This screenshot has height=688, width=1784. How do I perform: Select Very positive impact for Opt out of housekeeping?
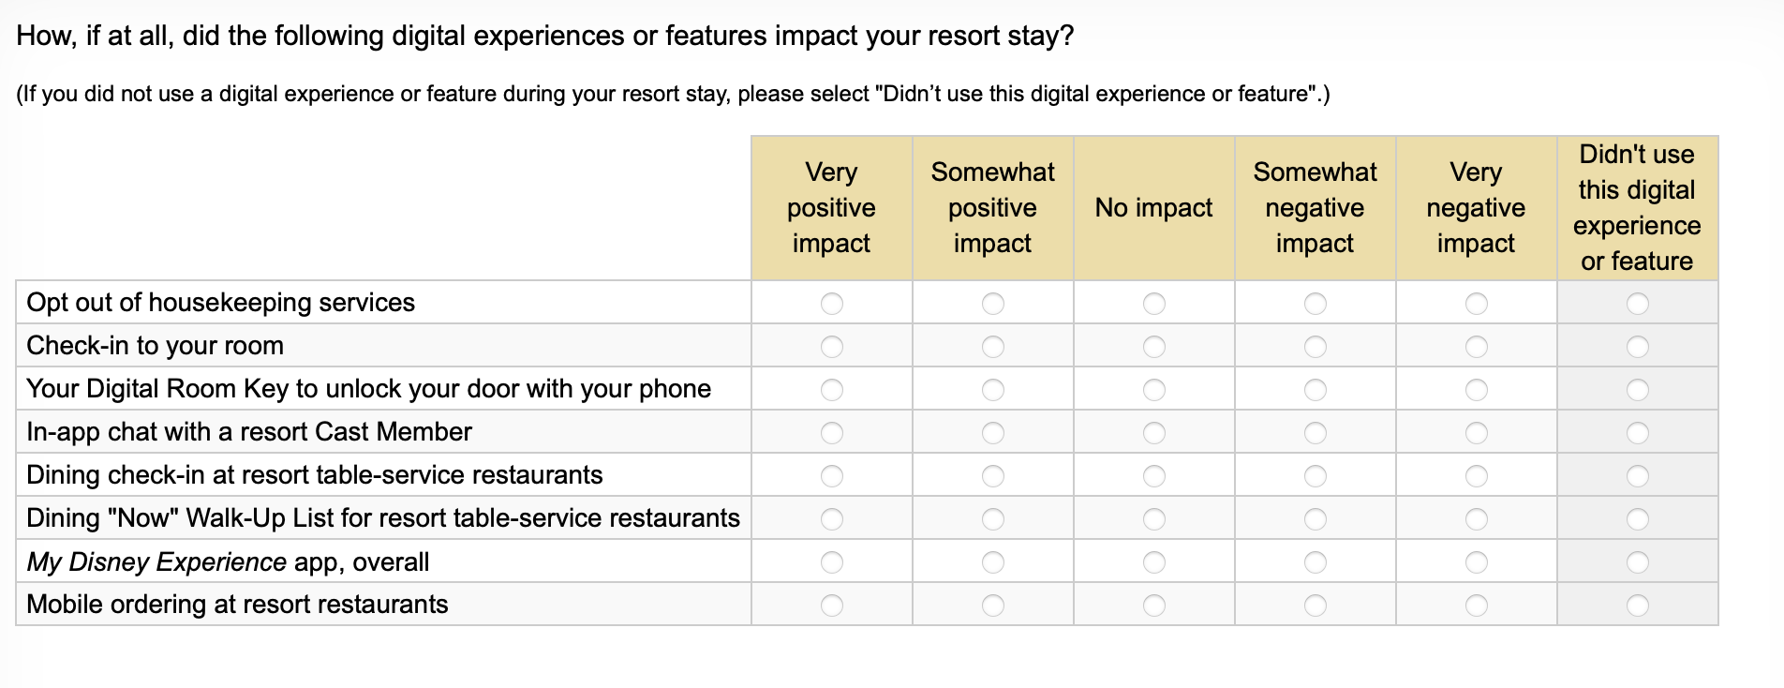pos(831,304)
